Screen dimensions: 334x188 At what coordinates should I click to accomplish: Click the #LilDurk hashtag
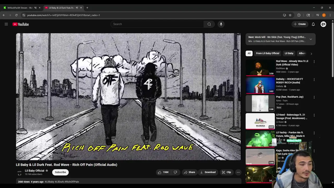59,182
